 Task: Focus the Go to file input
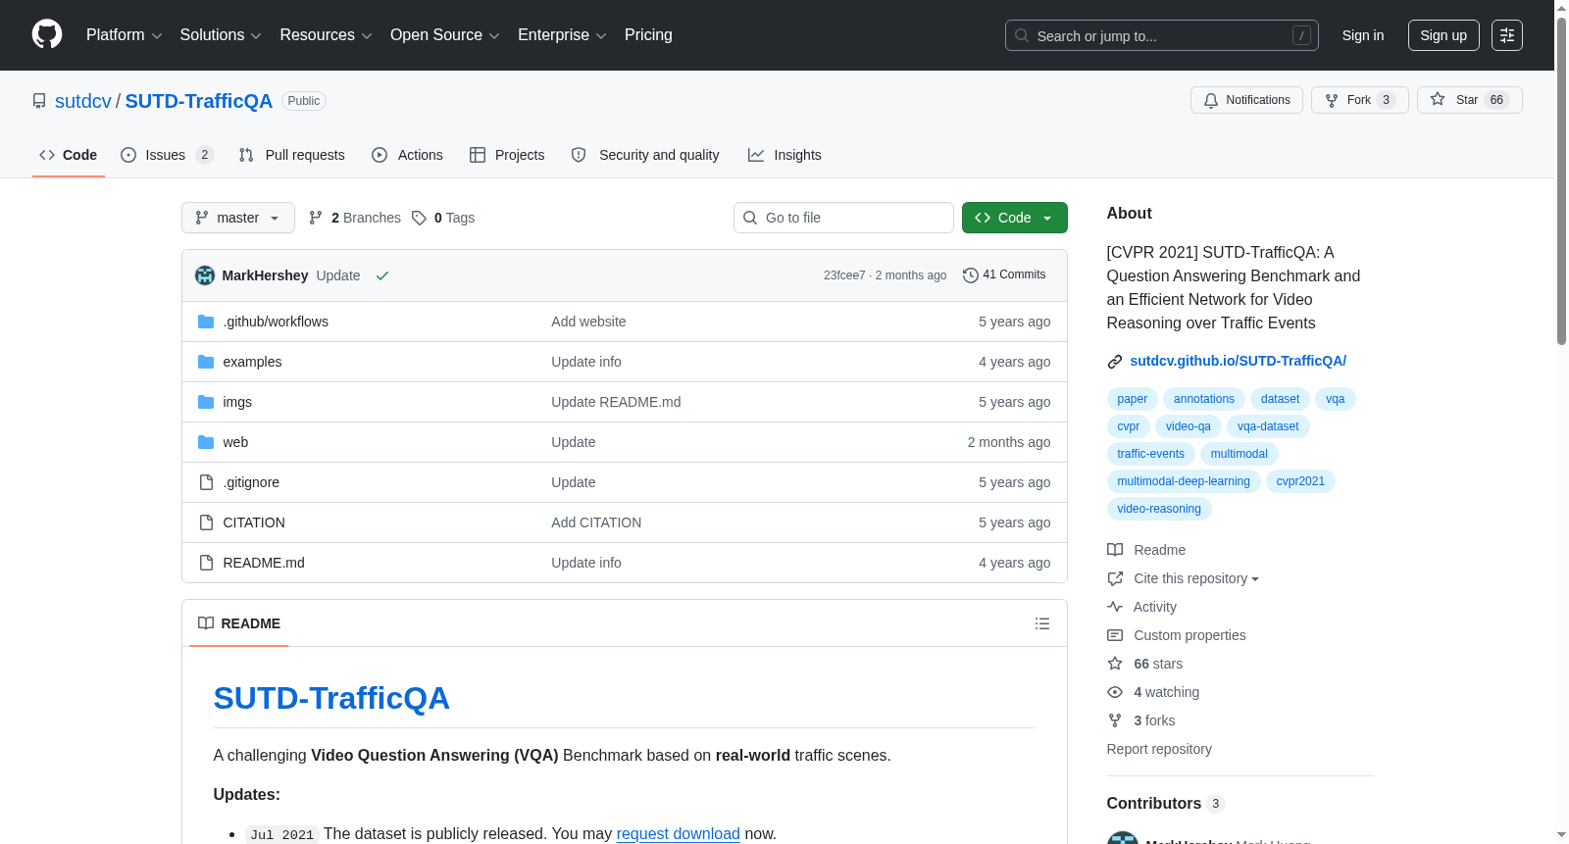click(x=843, y=218)
